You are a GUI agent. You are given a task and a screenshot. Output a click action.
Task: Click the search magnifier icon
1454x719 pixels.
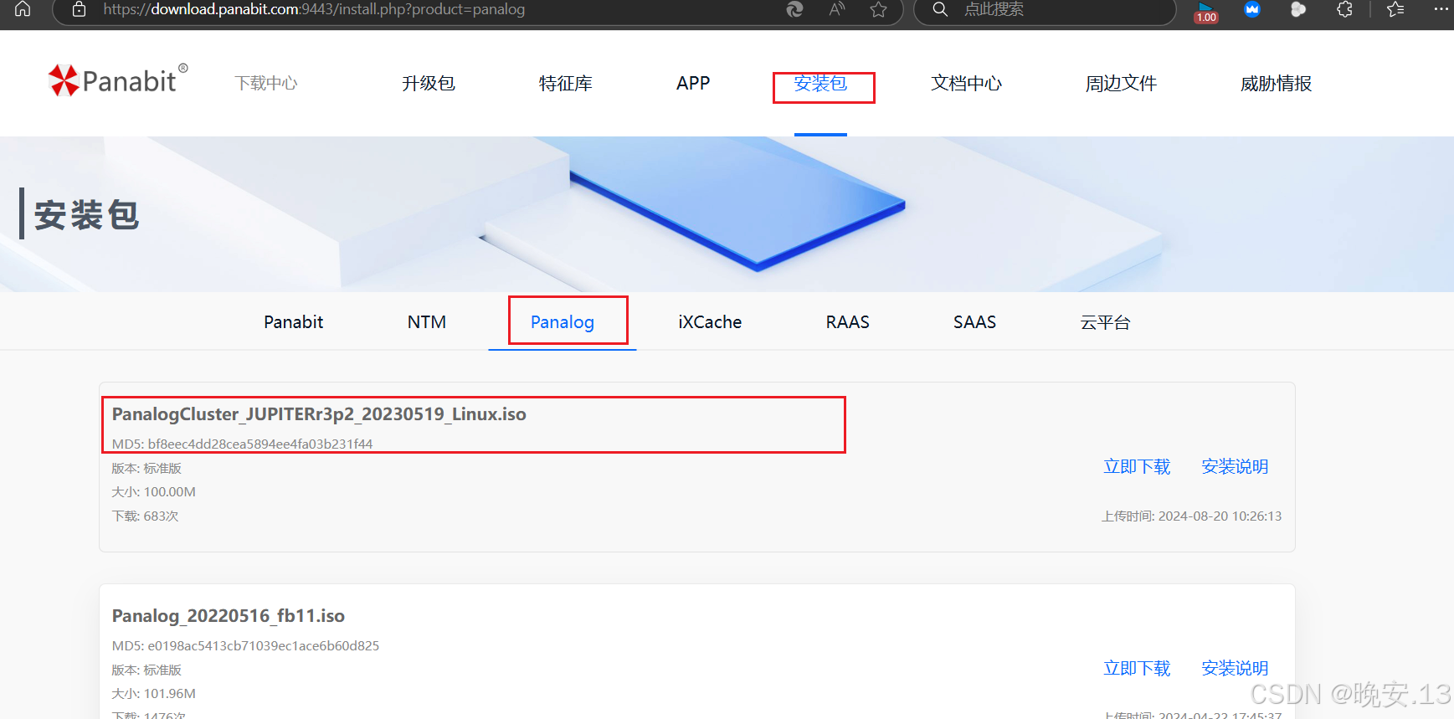click(940, 9)
